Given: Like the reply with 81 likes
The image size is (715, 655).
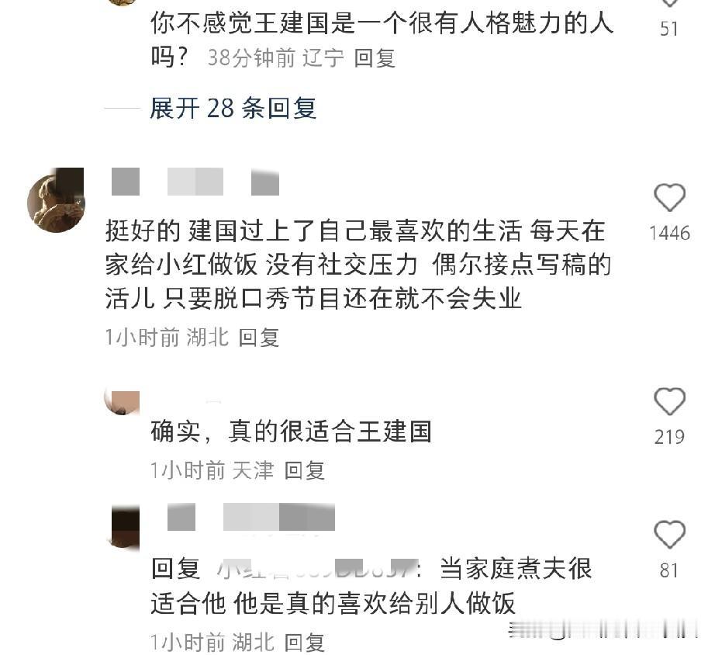Looking at the screenshot, I should pos(669,535).
